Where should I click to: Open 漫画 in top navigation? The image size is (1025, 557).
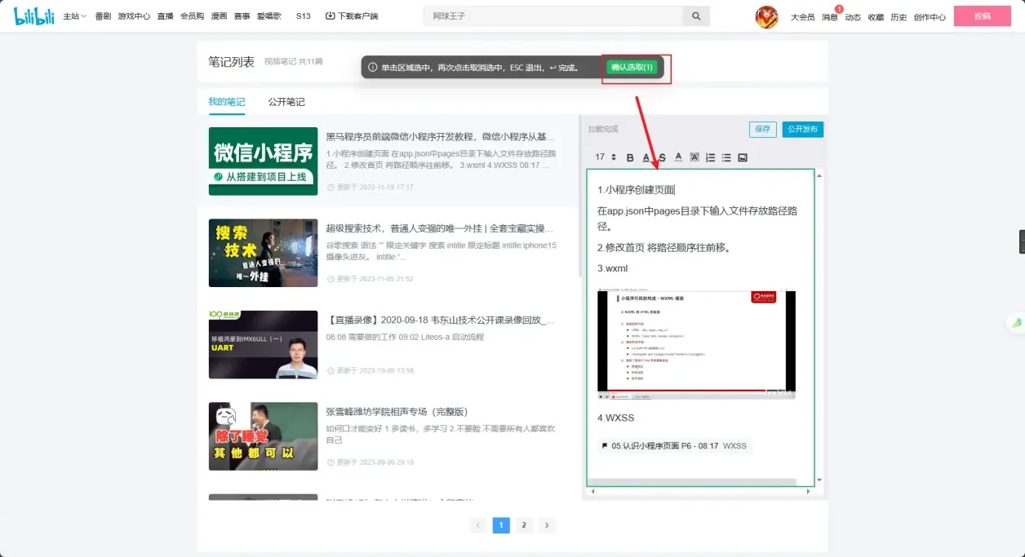pyautogui.click(x=219, y=16)
